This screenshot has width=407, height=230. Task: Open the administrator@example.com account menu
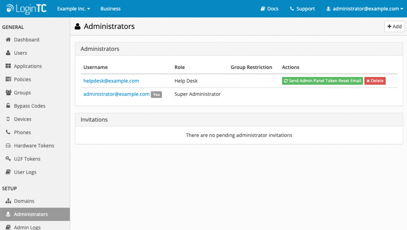[x=364, y=8]
